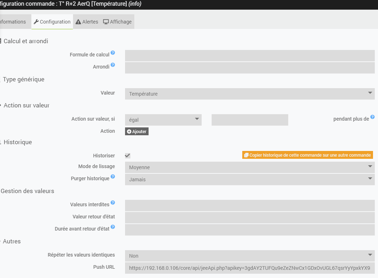
Task: Click the Valeur retour d'état field
Action: pyautogui.click(x=249, y=218)
